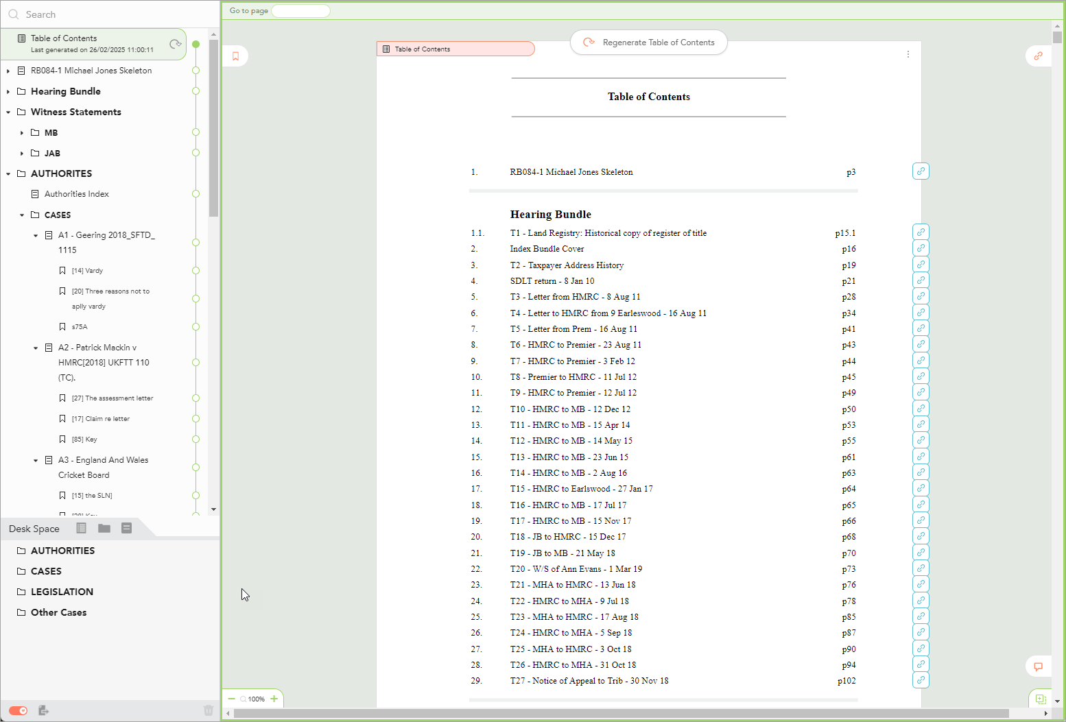Toggle status circle for MB folder

point(196,132)
